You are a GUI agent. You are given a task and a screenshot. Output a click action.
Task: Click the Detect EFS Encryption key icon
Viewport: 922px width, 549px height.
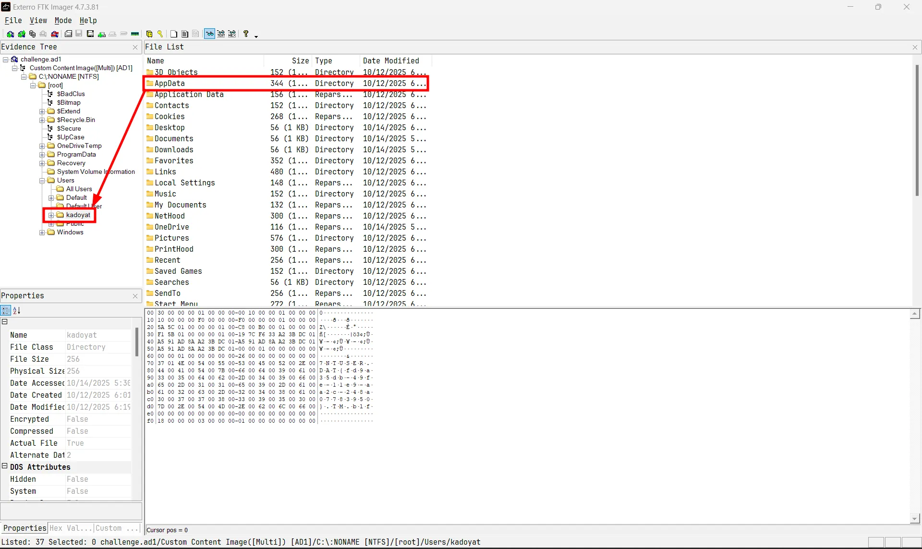pyautogui.click(x=160, y=34)
